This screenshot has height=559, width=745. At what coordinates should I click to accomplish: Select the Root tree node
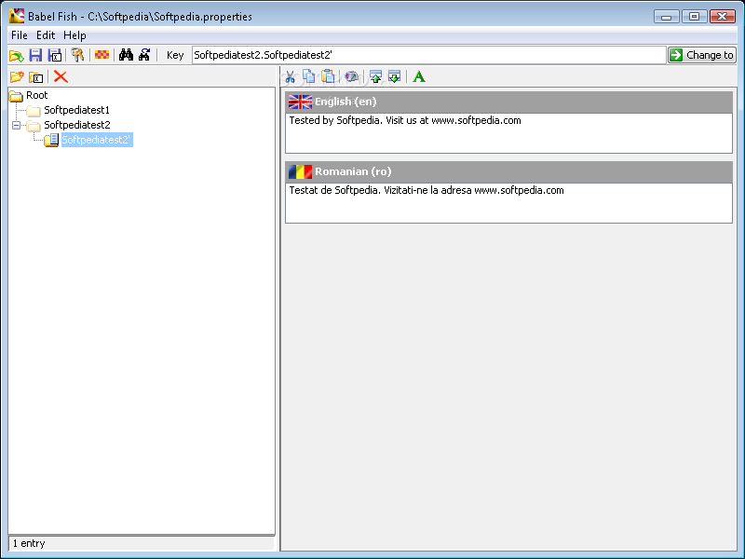click(x=37, y=95)
